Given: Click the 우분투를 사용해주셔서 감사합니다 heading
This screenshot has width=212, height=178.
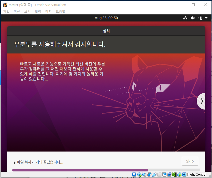Looking at the screenshot, I should 60,44.
